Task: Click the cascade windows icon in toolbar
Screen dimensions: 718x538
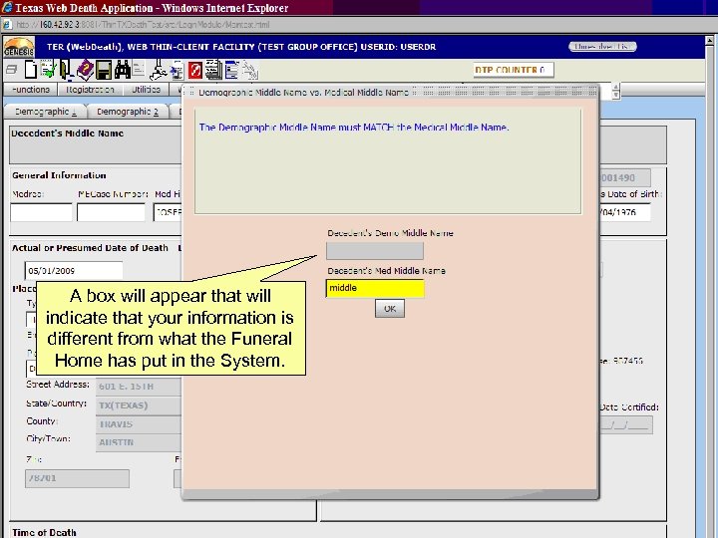Action: pos(11,70)
